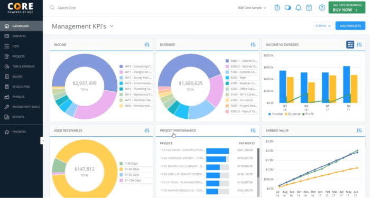Toggle 4010 - Consulting legend entry

point(136,67)
